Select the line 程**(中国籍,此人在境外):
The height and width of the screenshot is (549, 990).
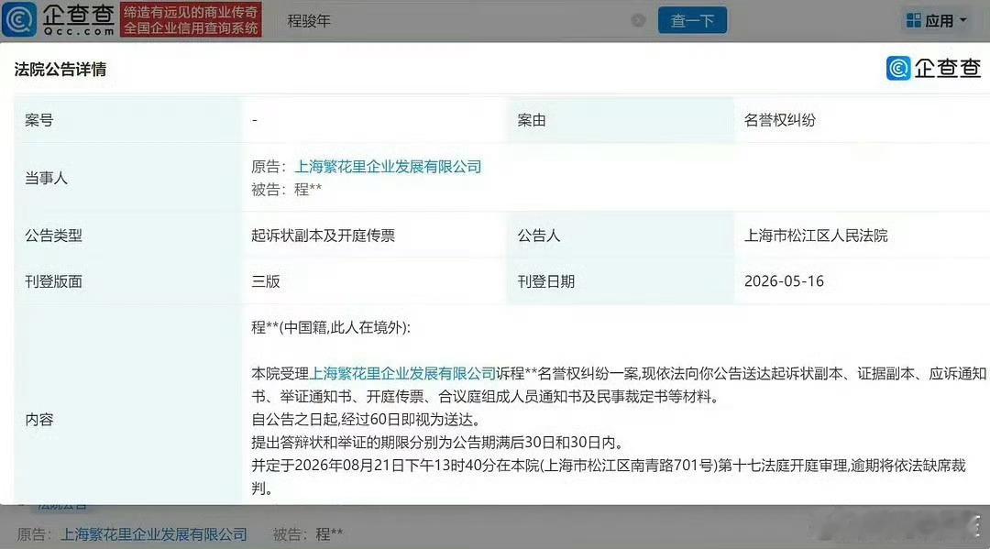(x=331, y=327)
